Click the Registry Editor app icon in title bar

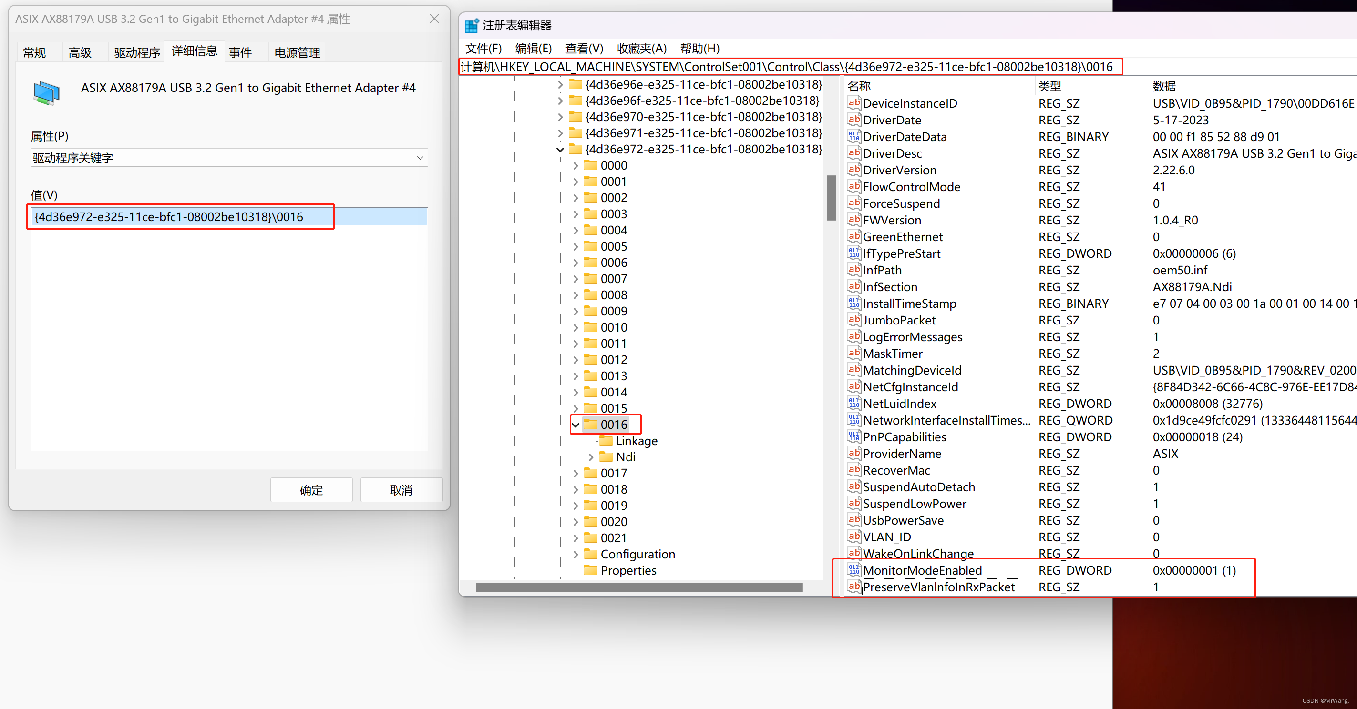click(472, 25)
